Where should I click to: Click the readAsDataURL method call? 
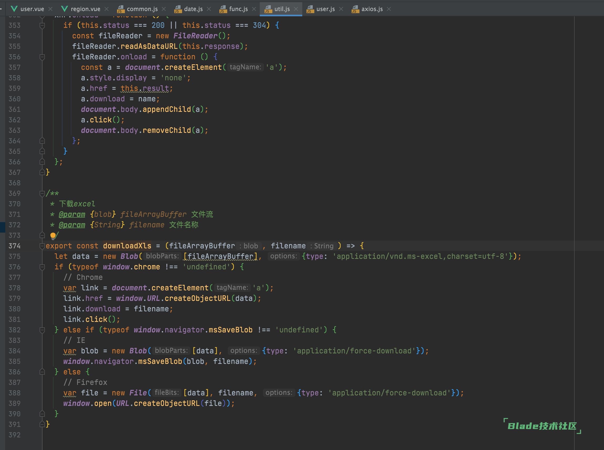click(x=149, y=46)
